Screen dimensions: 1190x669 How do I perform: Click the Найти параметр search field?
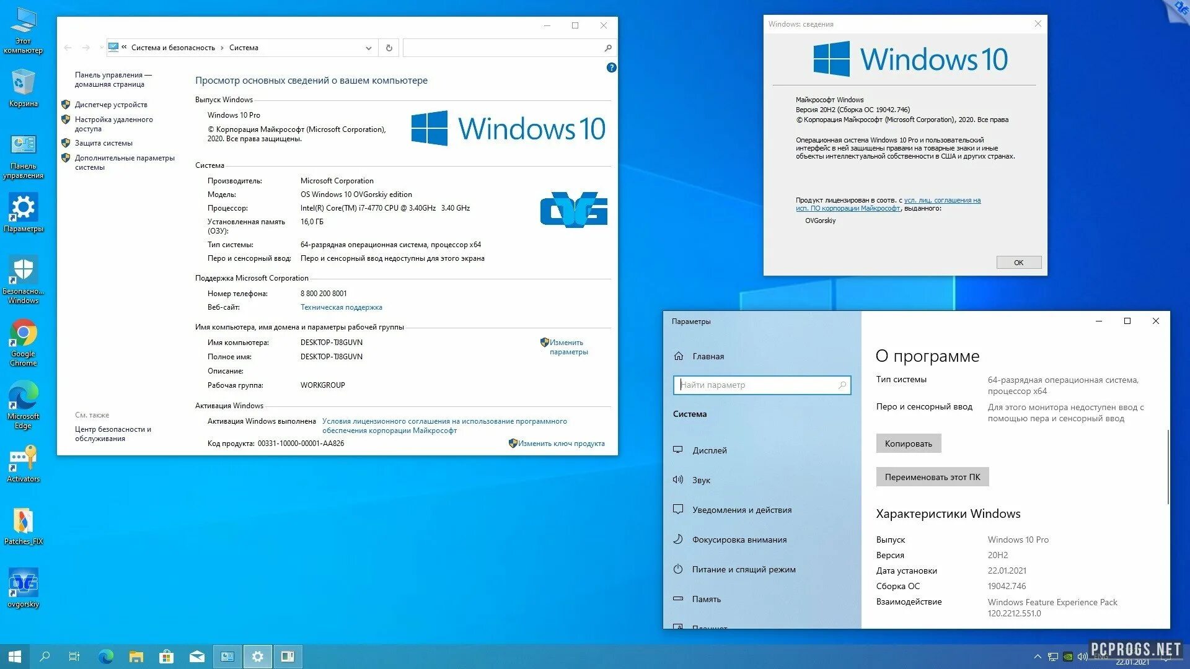click(756, 385)
